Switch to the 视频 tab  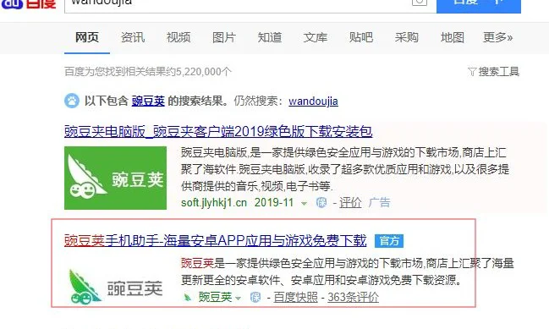(x=178, y=37)
